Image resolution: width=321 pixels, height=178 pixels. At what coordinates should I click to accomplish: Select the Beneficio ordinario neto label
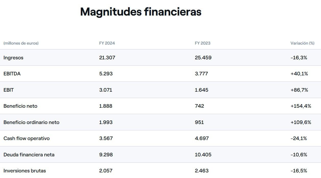click(x=31, y=122)
